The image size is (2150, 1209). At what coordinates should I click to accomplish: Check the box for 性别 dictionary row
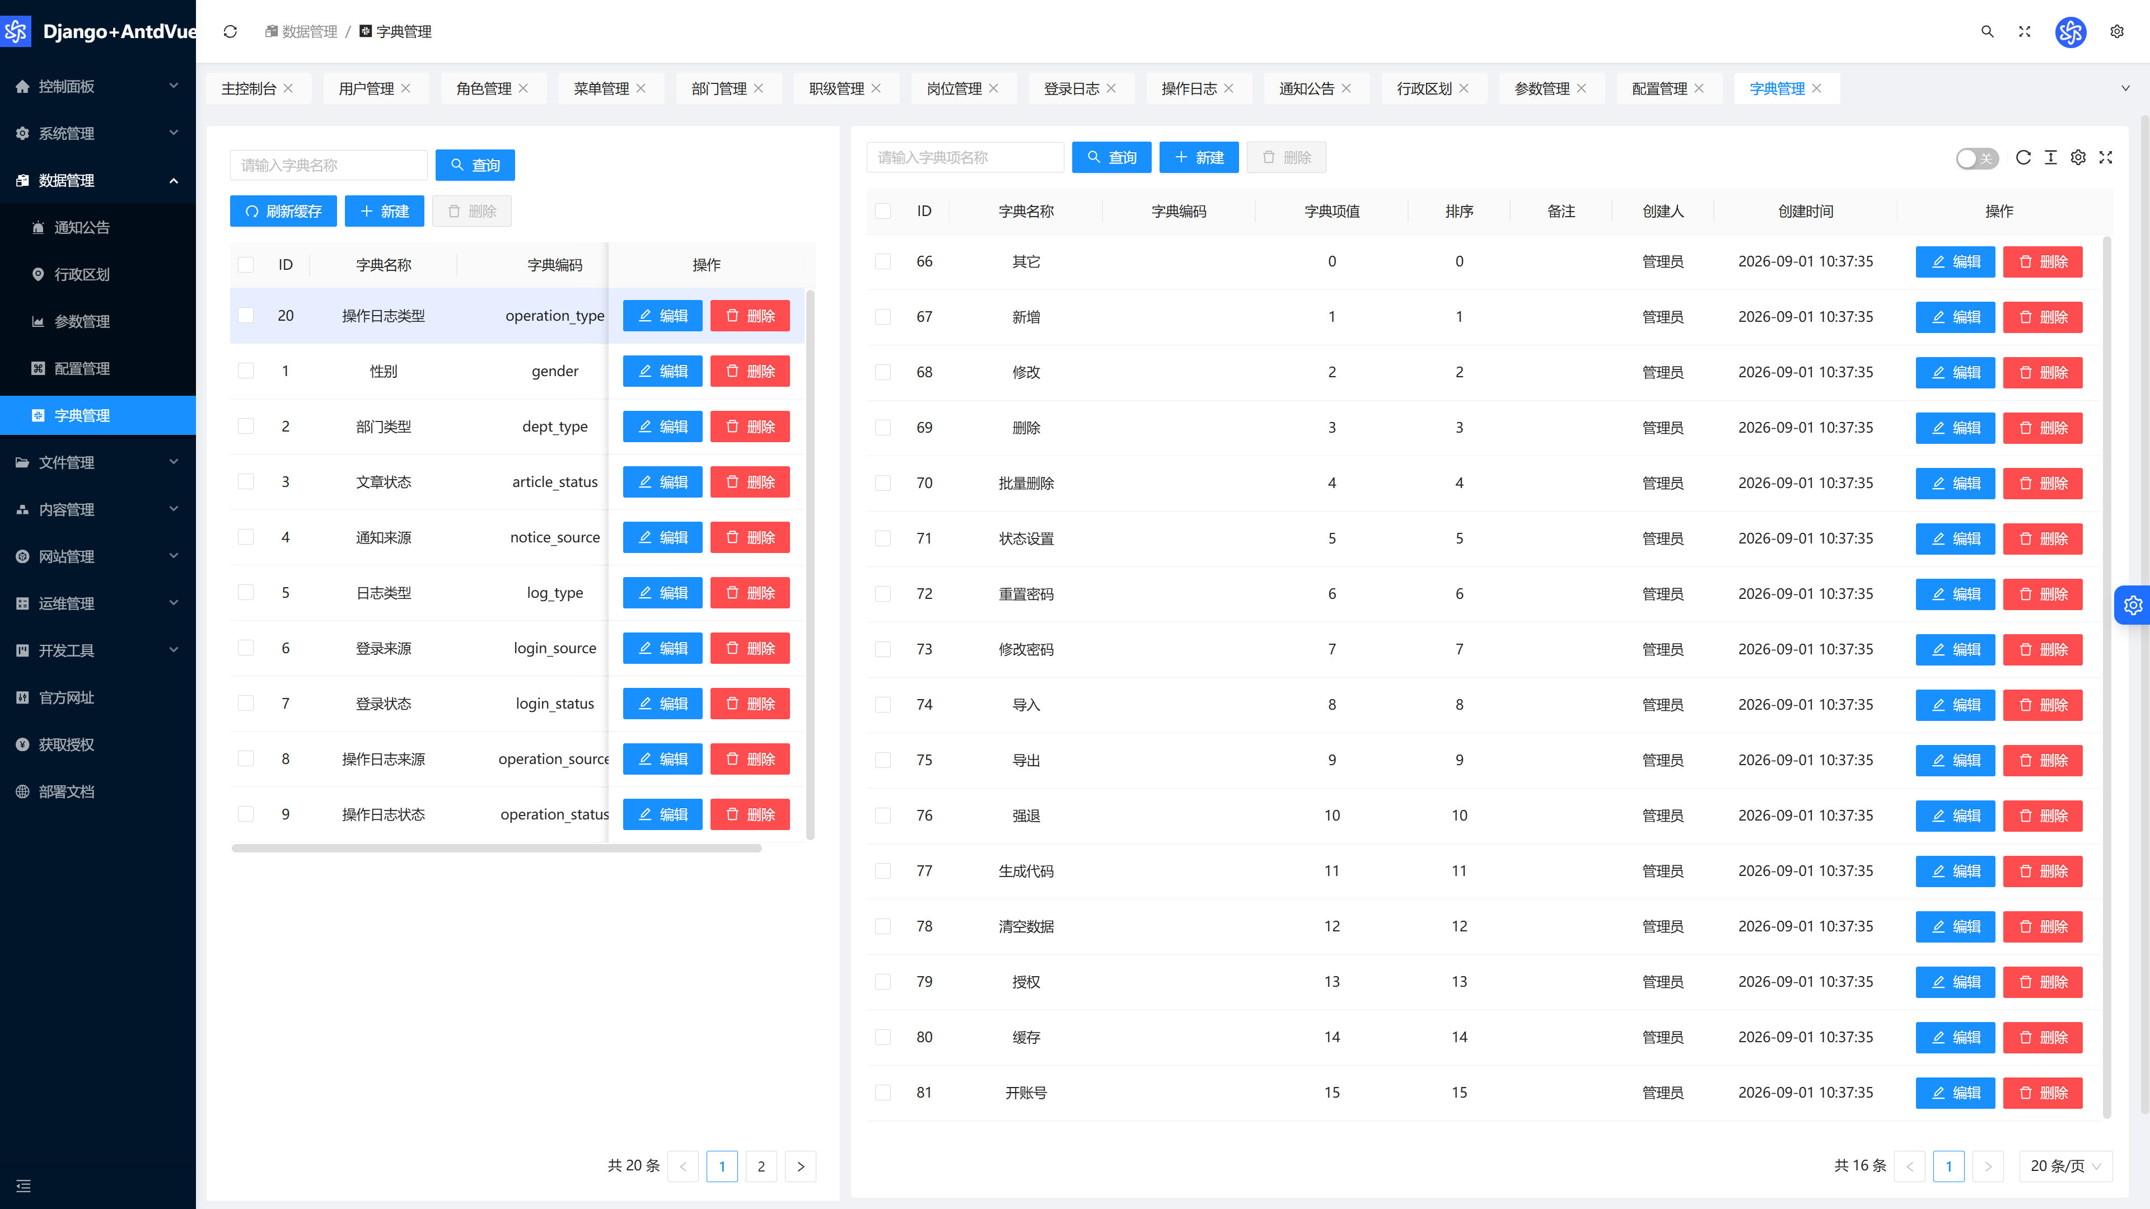[245, 371]
